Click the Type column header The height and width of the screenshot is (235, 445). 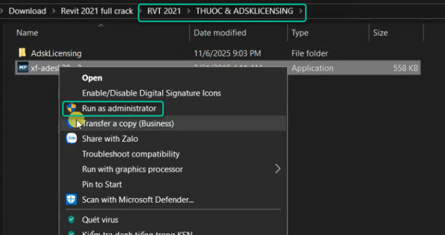click(x=300, y=33)
